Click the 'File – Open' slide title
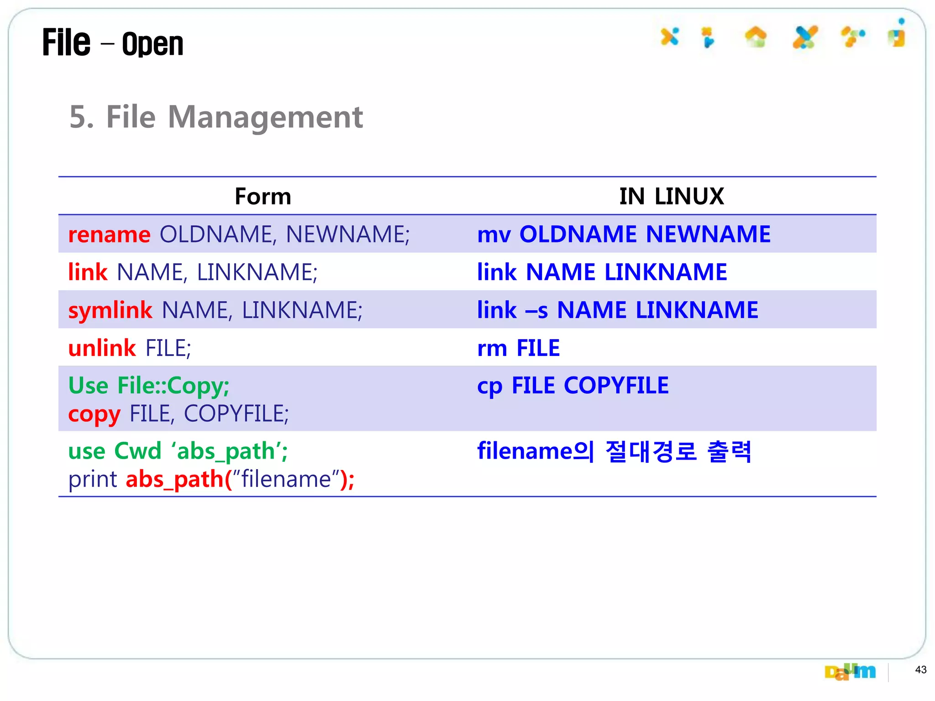Viewport: 935px width, 701px height. (113, 43)
